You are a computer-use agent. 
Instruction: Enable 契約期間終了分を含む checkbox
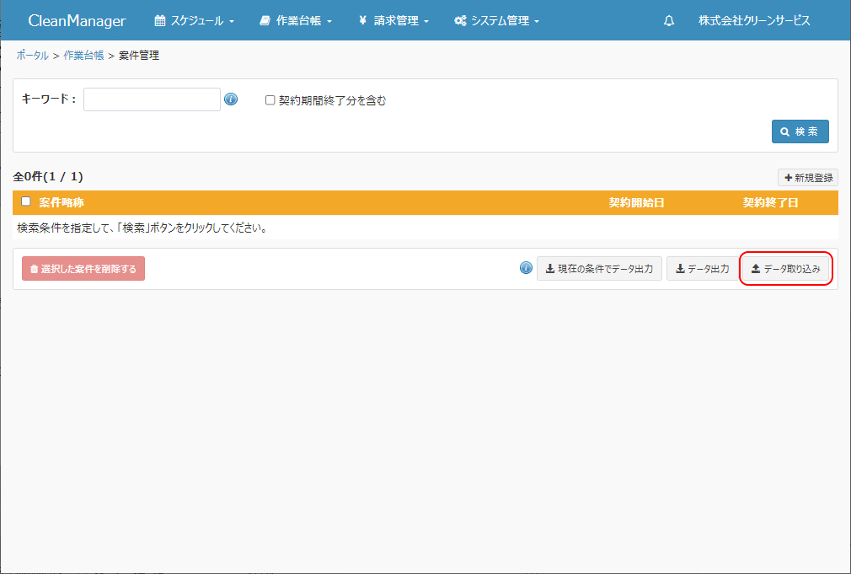click(270, 100)
